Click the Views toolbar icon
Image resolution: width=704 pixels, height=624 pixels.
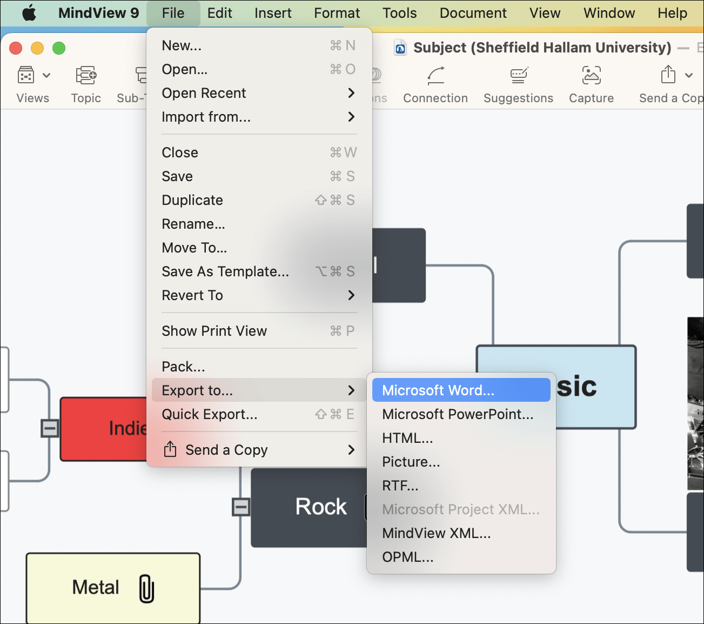[x=26, y=76]
